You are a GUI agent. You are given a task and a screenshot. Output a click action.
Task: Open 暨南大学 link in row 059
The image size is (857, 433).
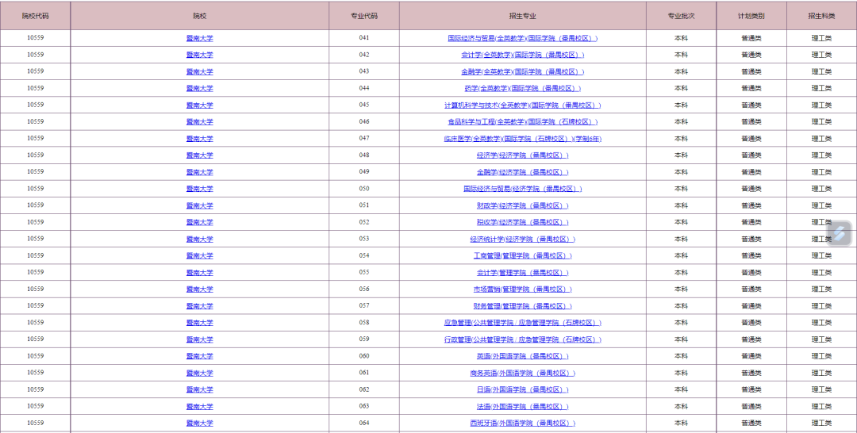click(x=199, y=339)
